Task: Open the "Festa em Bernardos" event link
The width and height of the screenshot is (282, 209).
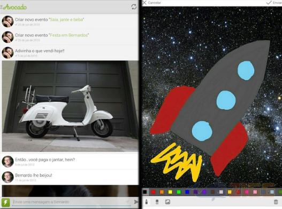Action: (69, 35)
